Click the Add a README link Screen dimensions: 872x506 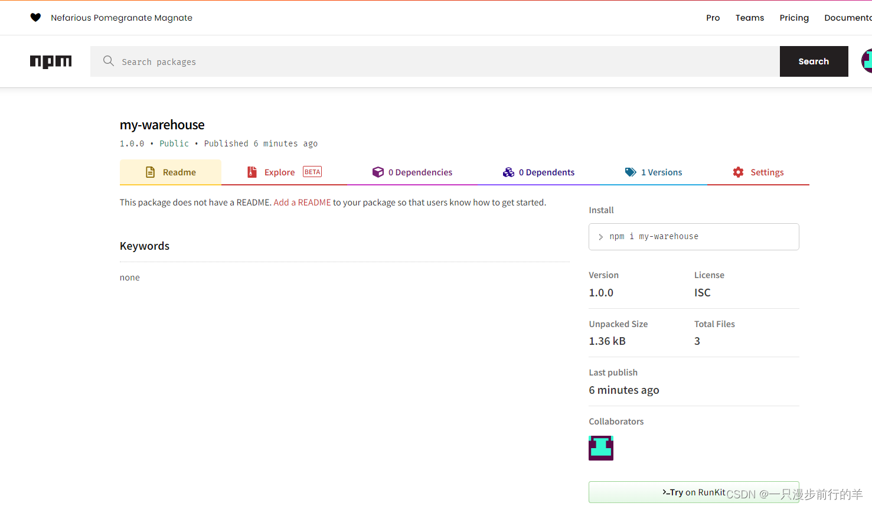[x=302, y=203]
